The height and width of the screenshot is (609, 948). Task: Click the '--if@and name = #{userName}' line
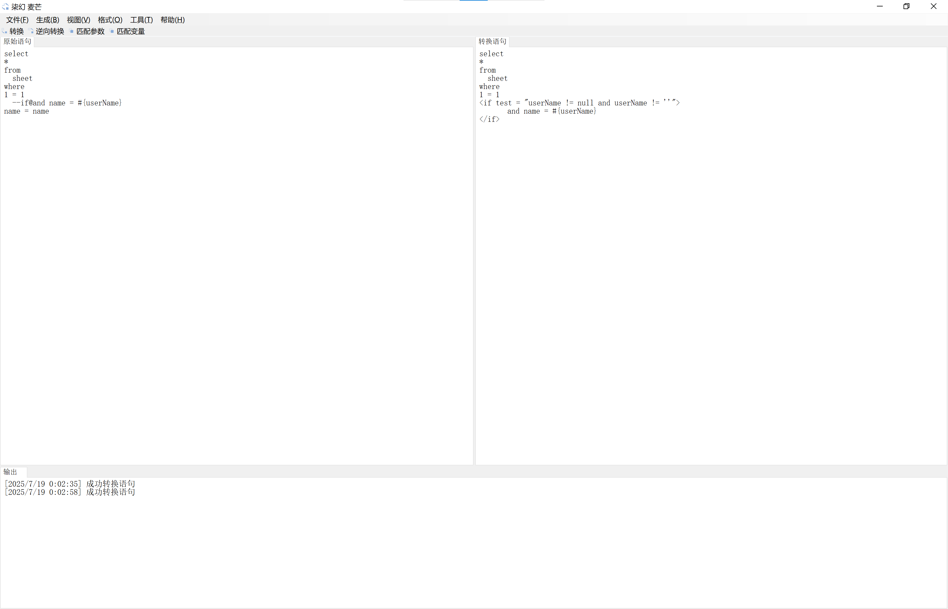pos(67,103)
